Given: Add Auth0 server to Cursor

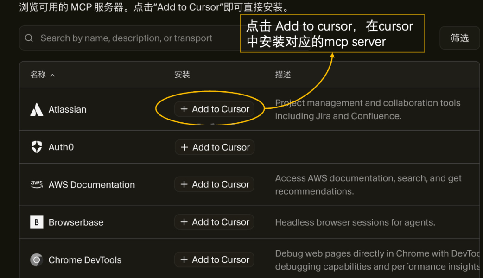Looking at the screenshot, I should point(215,147).
